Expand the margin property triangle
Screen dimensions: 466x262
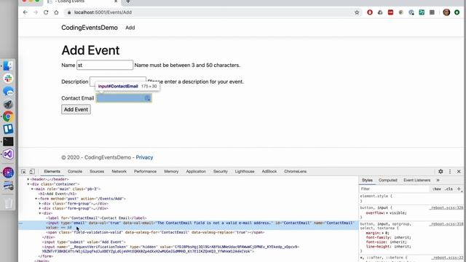(383, 233)
